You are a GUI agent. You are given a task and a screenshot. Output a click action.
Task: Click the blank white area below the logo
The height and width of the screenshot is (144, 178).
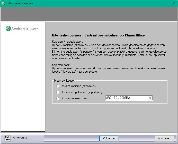pyautogui.click(x=23, y=82)
